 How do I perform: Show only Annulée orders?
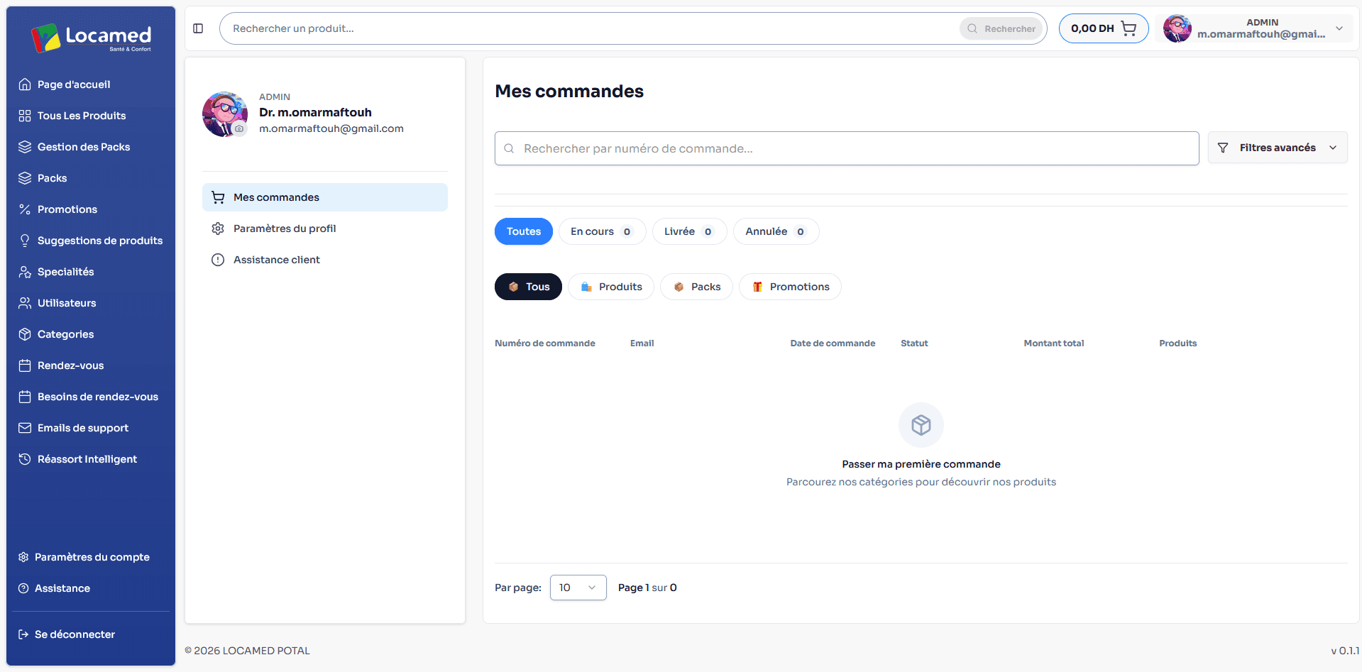point(775,231)
